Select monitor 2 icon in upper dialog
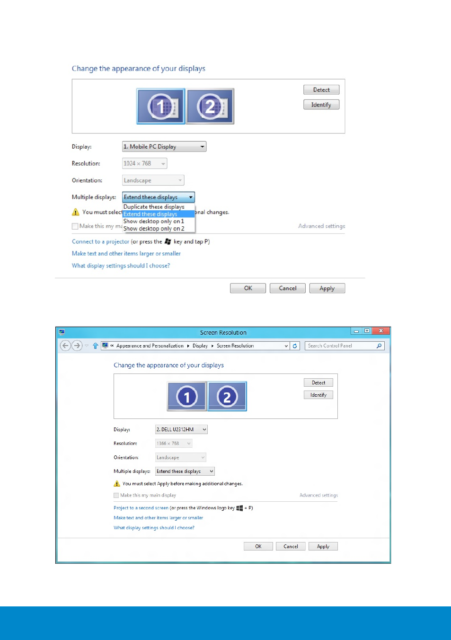 click(x=210, y=106)
